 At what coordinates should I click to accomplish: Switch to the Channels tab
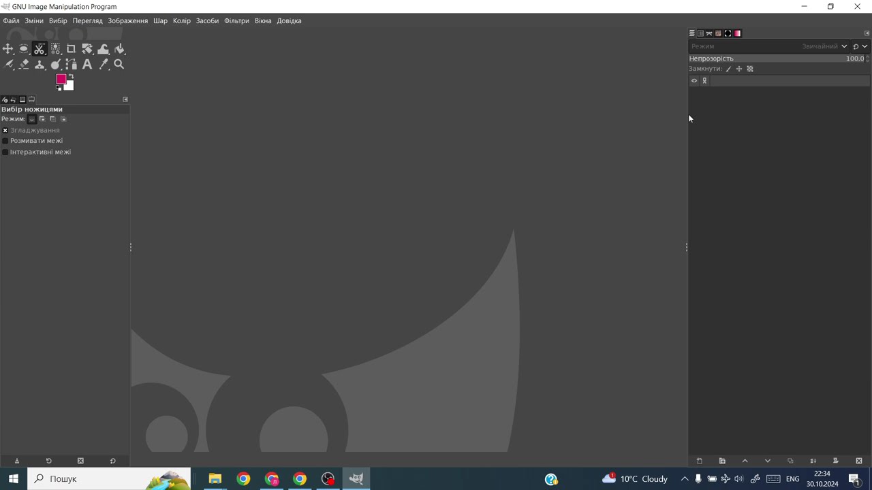pos(700,33)
